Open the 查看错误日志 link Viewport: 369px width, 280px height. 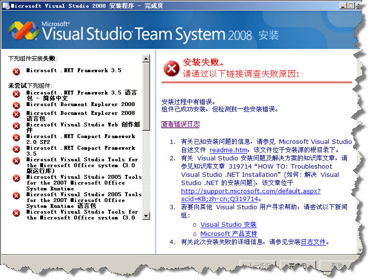pyautogui.click(x=180, y=124)
